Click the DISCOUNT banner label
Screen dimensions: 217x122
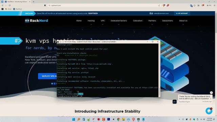pyautogui.click(x=29, y=14)
